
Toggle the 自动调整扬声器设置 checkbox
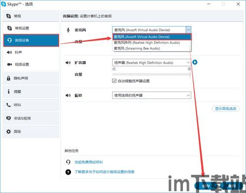tap(114, 81)
